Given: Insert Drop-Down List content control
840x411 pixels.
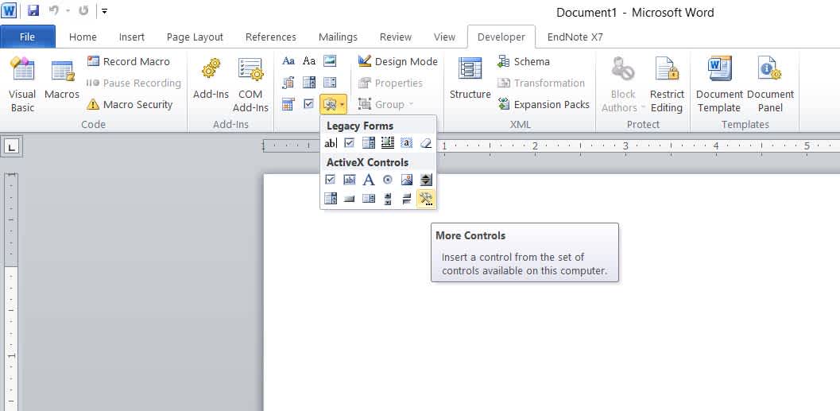Looking at the screenshot, I should 330,83.
